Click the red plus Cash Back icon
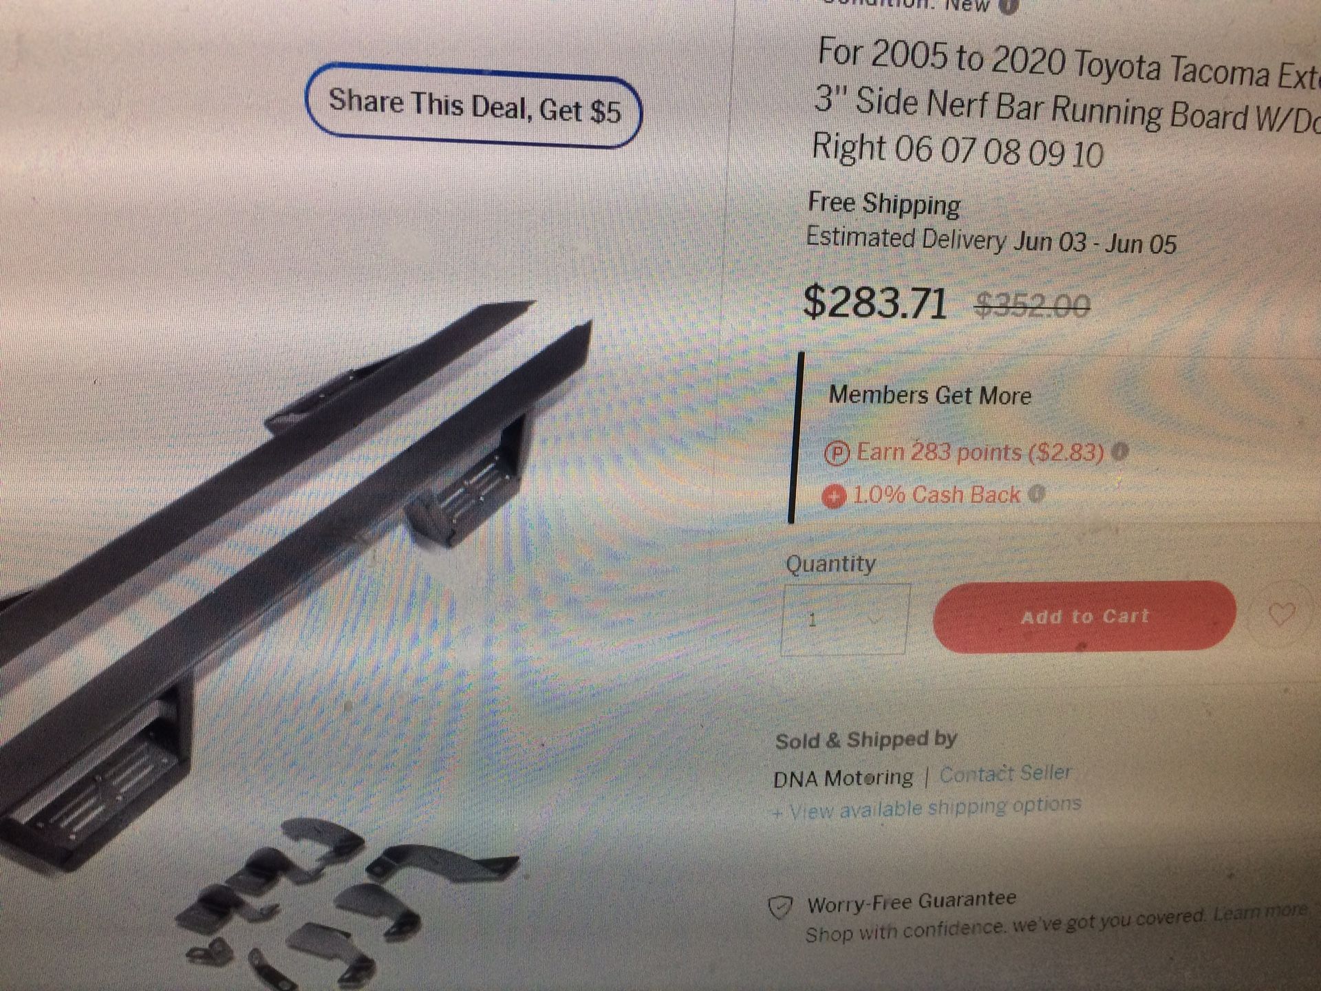This screenshot has width=1321, height=991. click(x=834, y=495)
